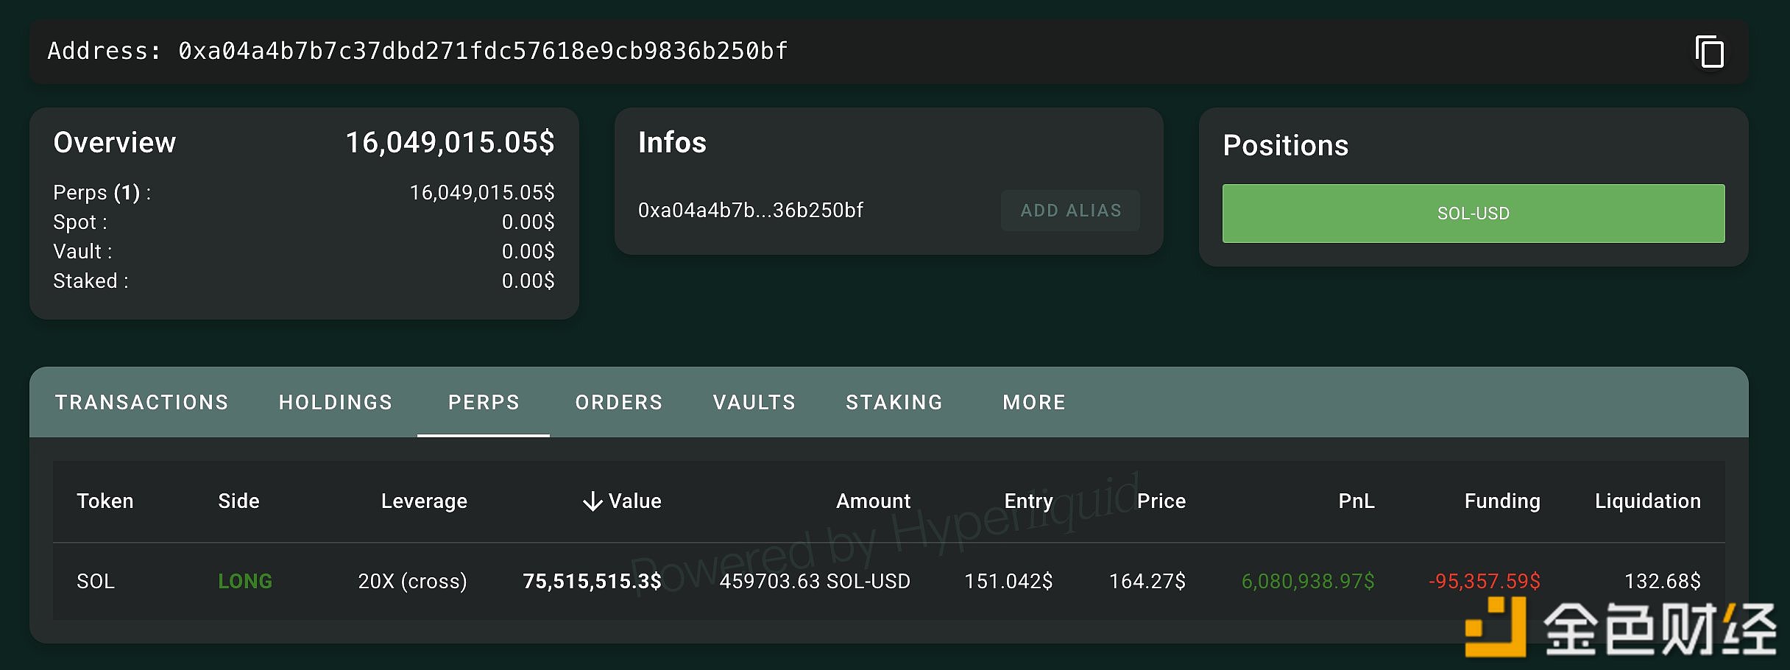The image size is (1790, 670).
Task: Sort by the Amount column header
Action: coord(873,501)
